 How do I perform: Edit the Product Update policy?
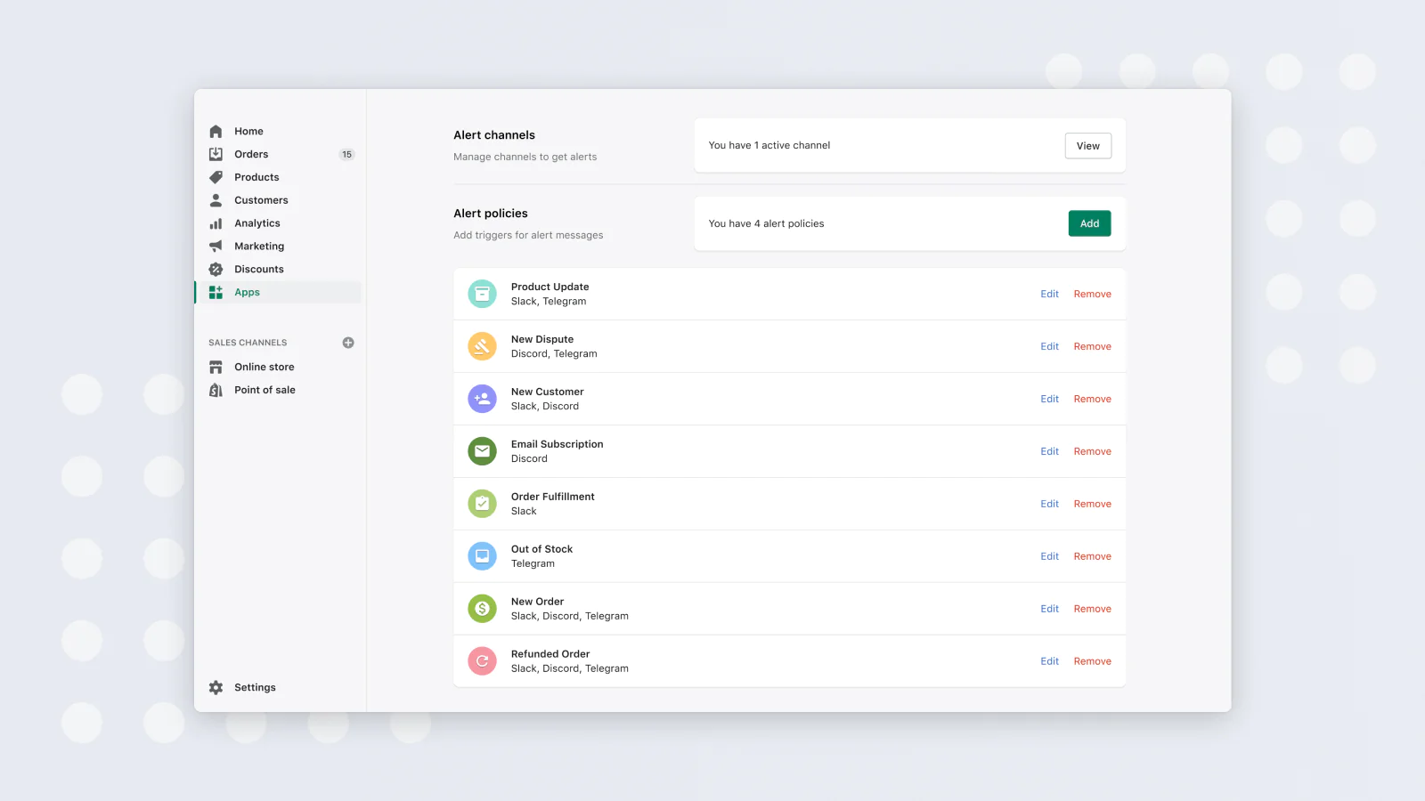[x=1049, y=294]
